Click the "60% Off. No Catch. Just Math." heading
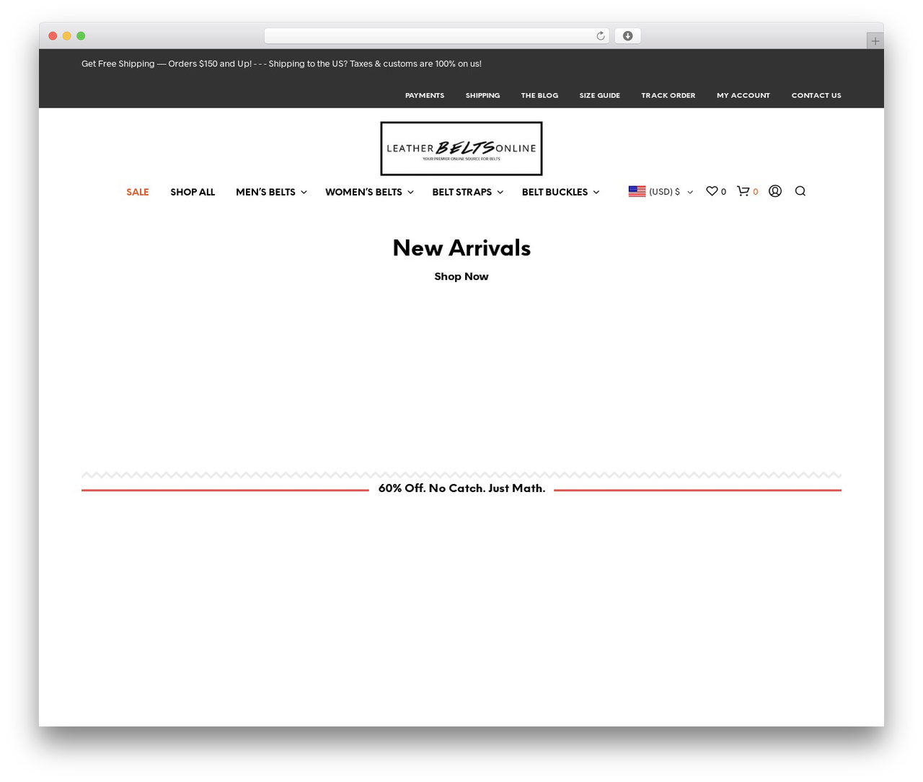The height and width of the screenshot is (782, 923). click(x=461, y=488)
